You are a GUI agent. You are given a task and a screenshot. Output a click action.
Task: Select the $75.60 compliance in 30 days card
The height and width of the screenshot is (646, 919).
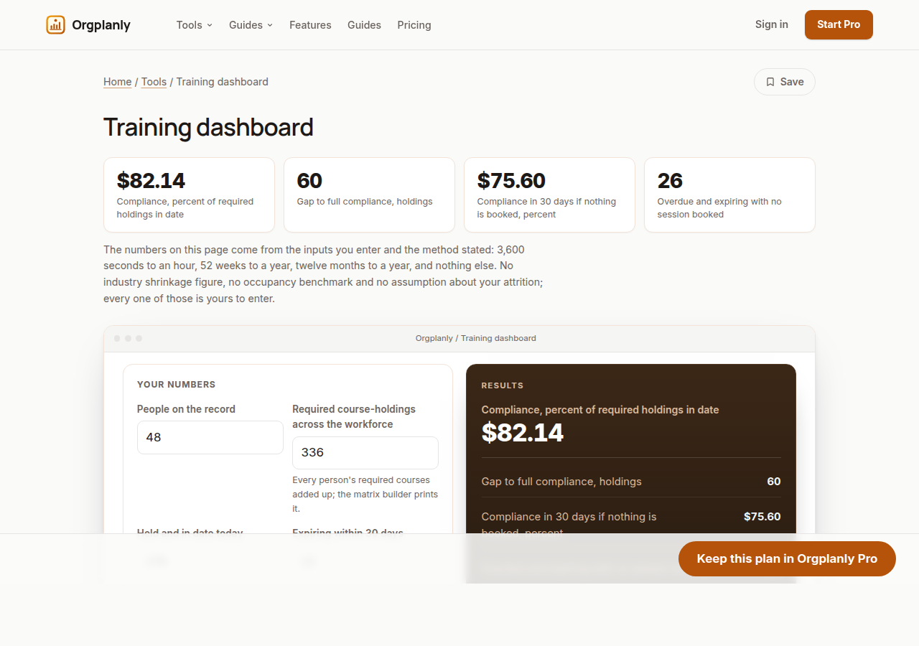pyautogui.click(x=549, y=195)
